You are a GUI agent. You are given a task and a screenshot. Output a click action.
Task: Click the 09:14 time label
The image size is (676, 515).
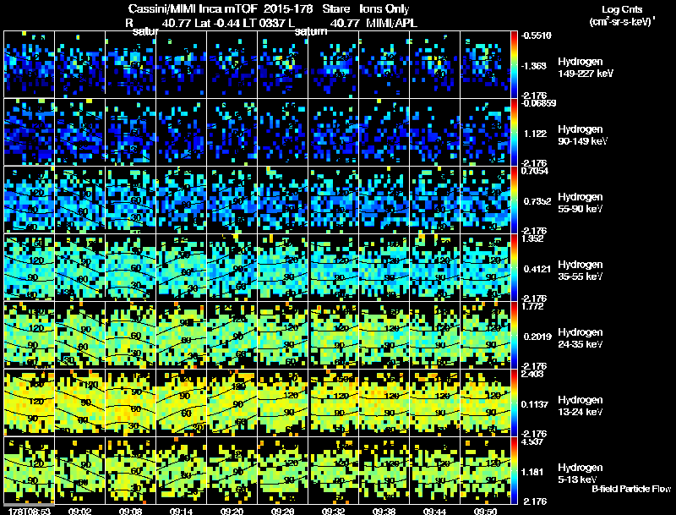181,511
